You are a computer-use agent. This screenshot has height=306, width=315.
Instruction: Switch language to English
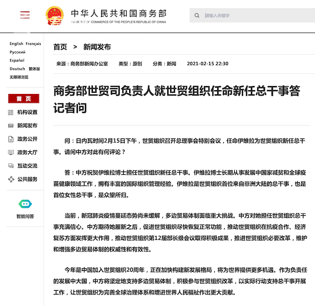click(x=16, y=44)
